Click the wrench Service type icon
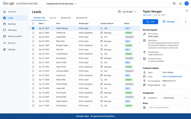The height and width of the screenshot is (119, 191). 144,34
